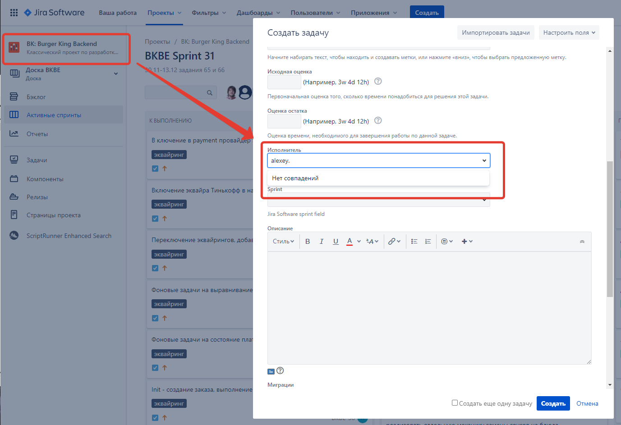
Task: Click the blue Создать submit button
Action: [553, 403]
